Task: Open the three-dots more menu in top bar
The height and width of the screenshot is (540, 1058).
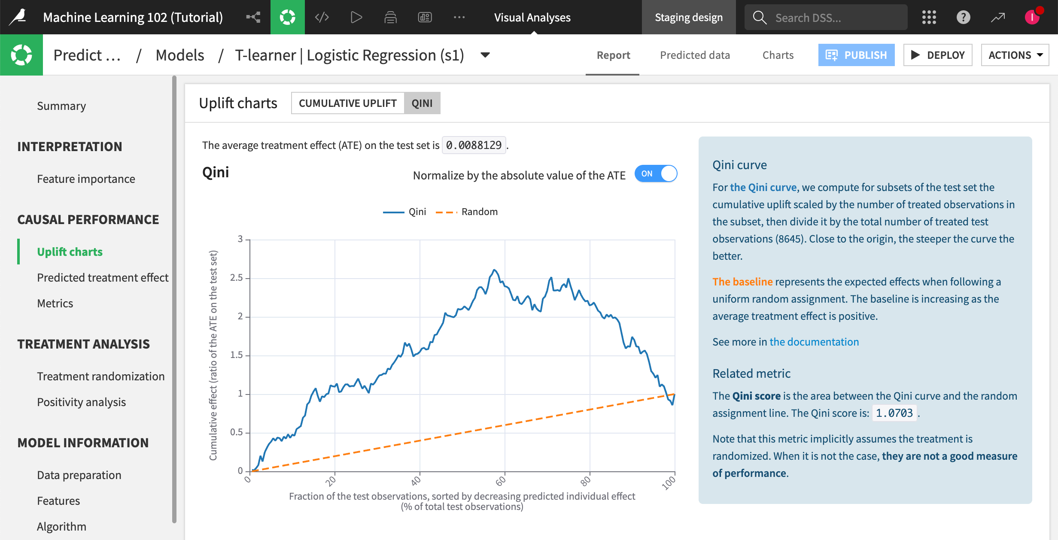Action: (459, 17)
